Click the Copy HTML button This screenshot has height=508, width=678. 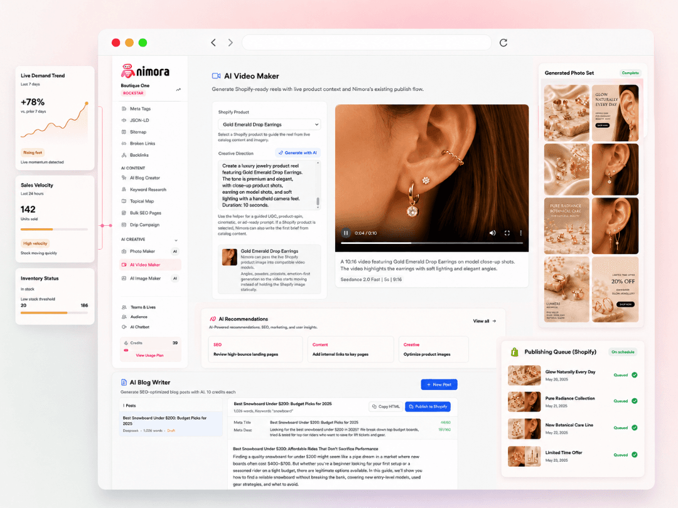click(385, 406)
